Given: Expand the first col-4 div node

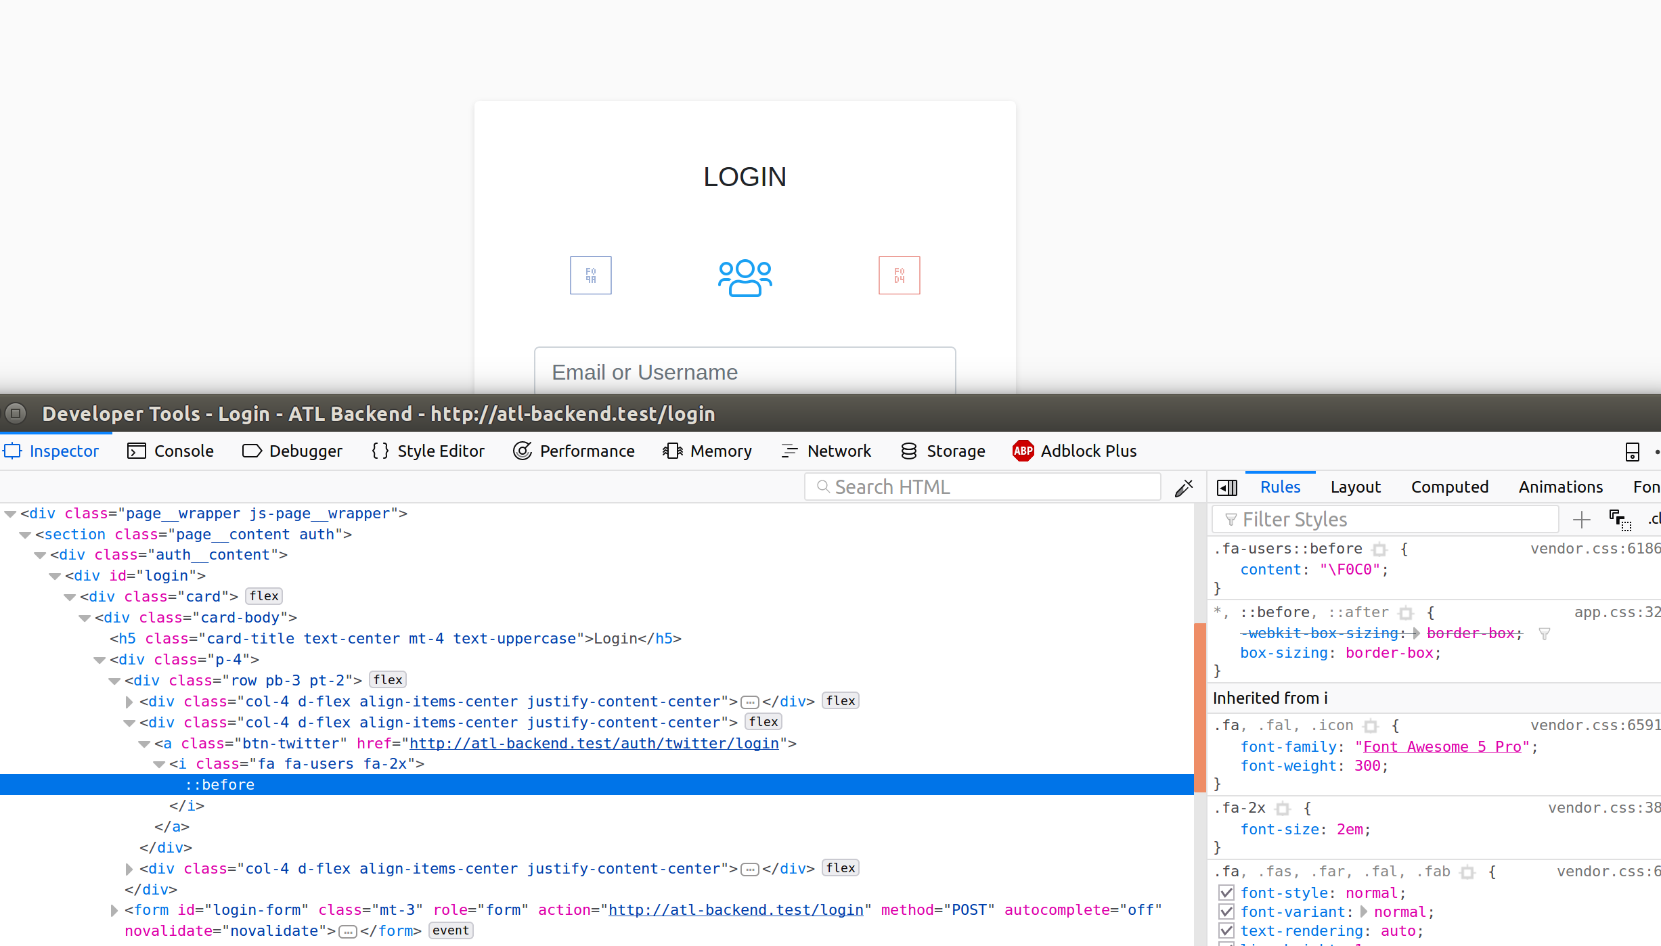Looking at the screenshot, I should (129, 702).
